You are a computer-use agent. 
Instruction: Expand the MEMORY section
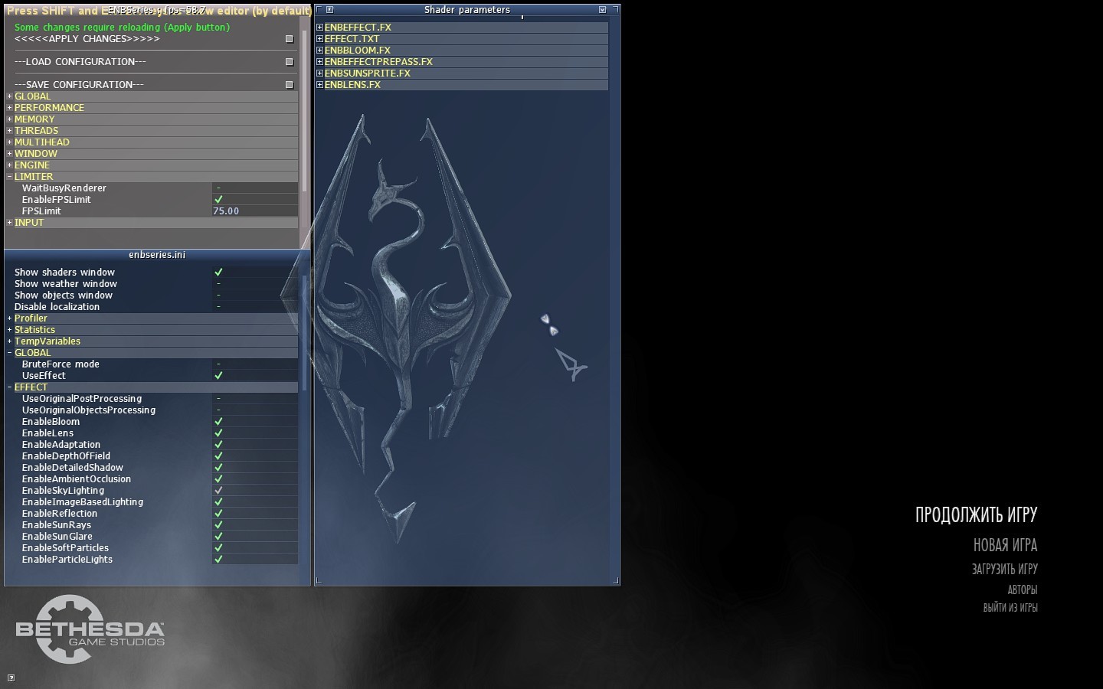point(10,119)
